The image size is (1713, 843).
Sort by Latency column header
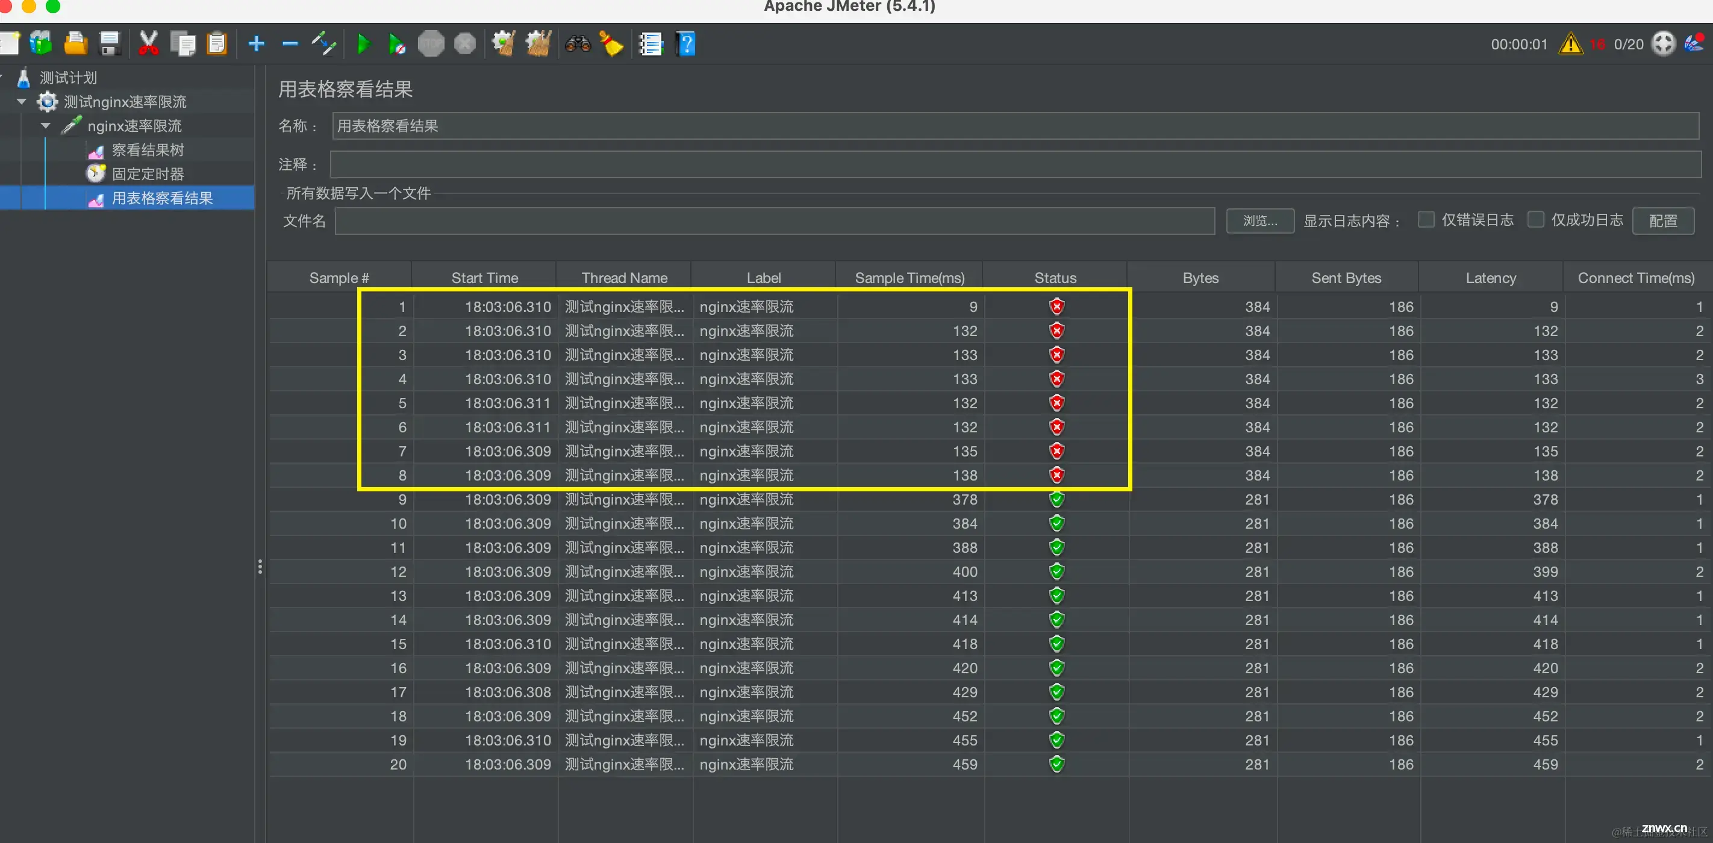click(1490, 278)
